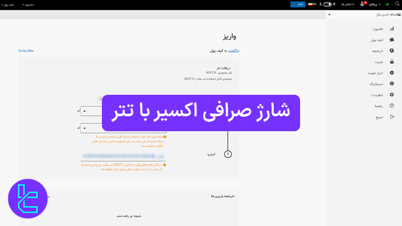402x226 pixels.
Task: Select خروج in the sidebar
Action: (x=380, y=117)
